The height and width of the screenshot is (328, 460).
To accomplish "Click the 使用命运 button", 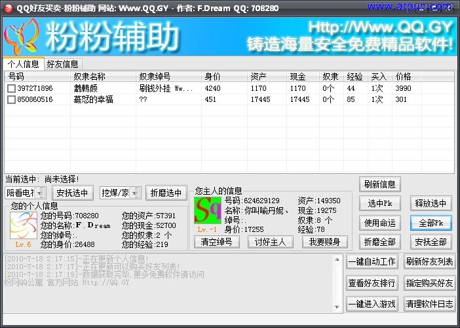I will pos(380,223).
